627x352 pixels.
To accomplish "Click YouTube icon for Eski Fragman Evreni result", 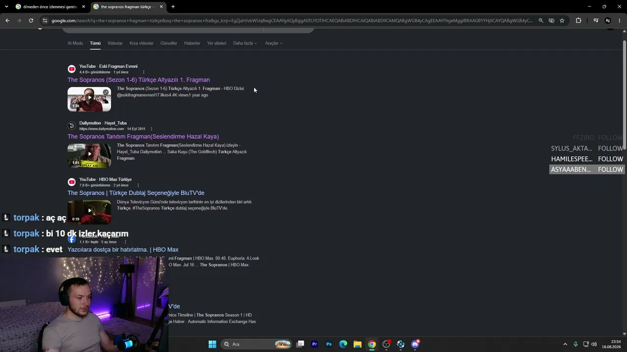I will (x=72, y=69).
